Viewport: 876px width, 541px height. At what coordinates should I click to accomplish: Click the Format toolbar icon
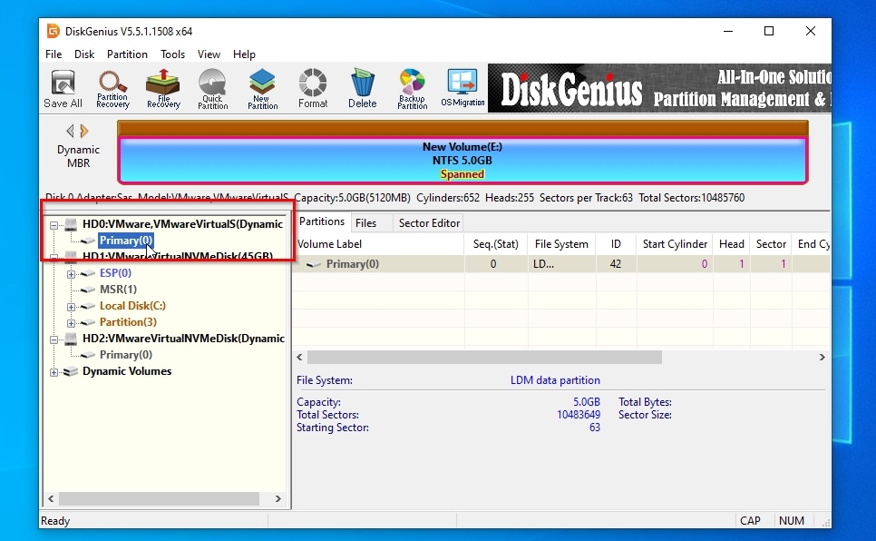313,89
